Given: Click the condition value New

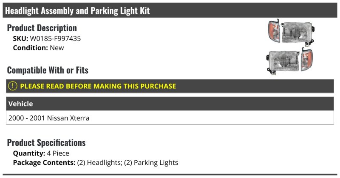Looking at the screenshot, I should (x=57, y=48).
